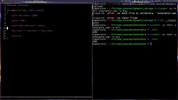Click the CPU temperature reading in the status bar

[147, 1]
